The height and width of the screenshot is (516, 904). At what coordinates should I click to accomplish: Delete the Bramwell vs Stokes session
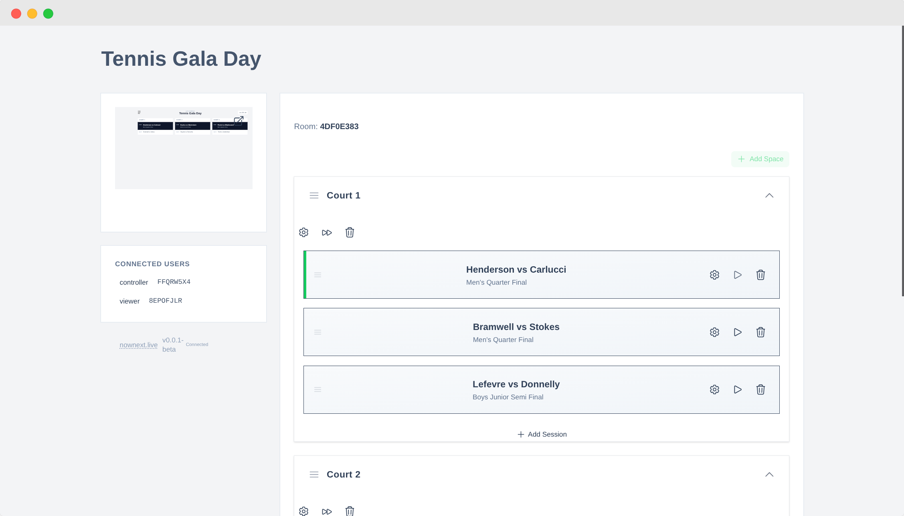point(760,332)
